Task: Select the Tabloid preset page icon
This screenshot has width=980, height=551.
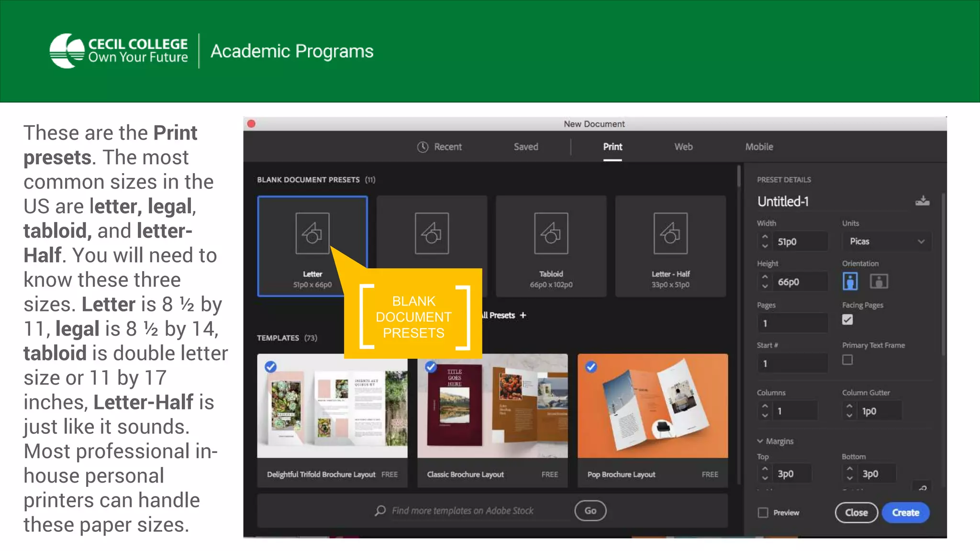Action: [x=551, y=233]
